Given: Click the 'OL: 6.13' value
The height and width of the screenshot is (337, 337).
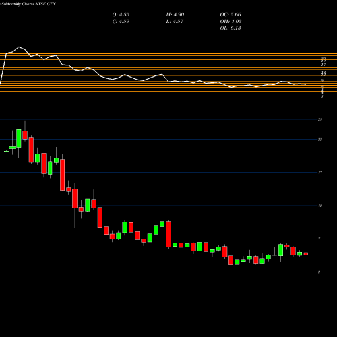Looking at the screenshot, I should [231, 28].
